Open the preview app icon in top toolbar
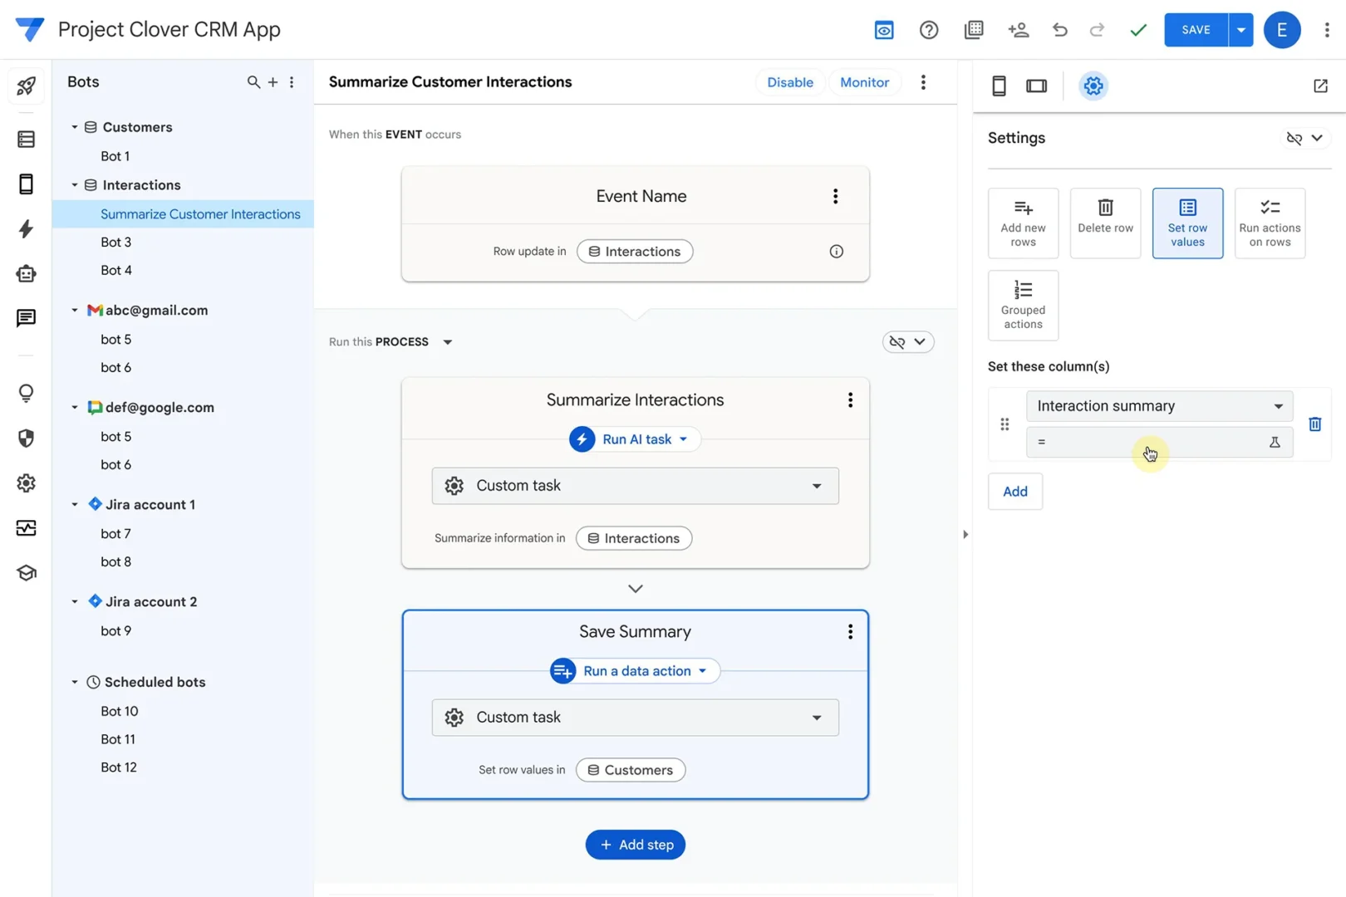1346x897 pixels. pos(884,30)
